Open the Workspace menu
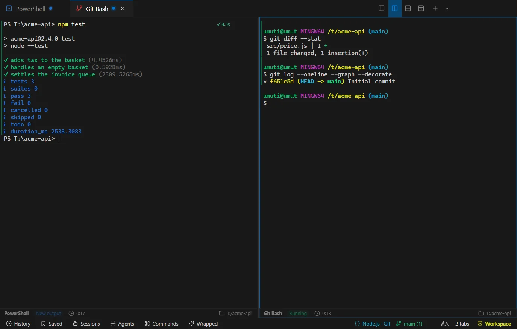 point(494,324)
